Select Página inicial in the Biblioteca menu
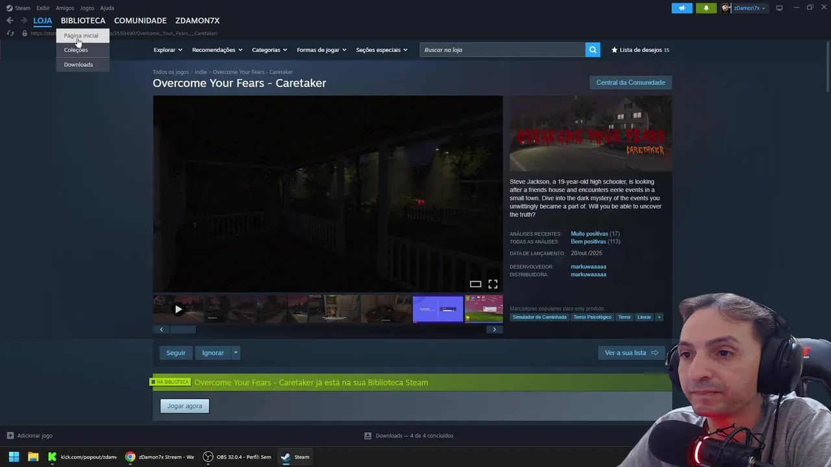831x467 pixels. 82,36
